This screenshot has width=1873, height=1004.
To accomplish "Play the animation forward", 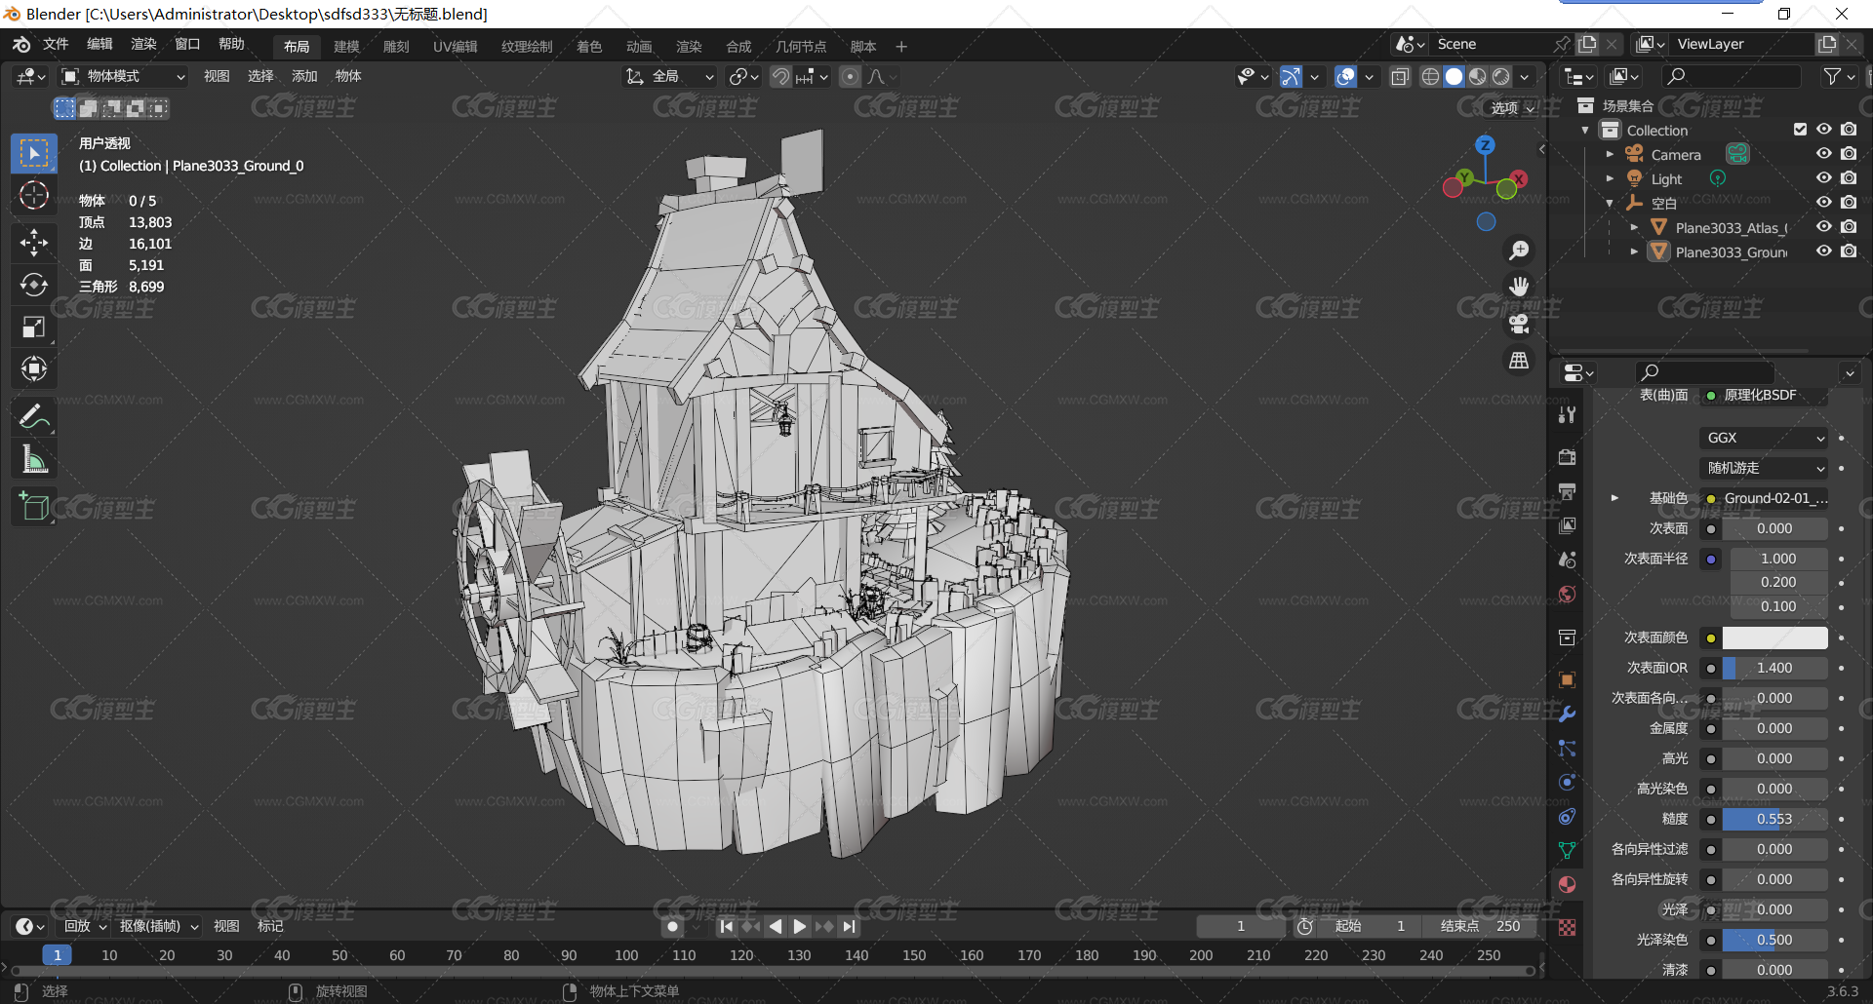I will [x=799, y=926].
